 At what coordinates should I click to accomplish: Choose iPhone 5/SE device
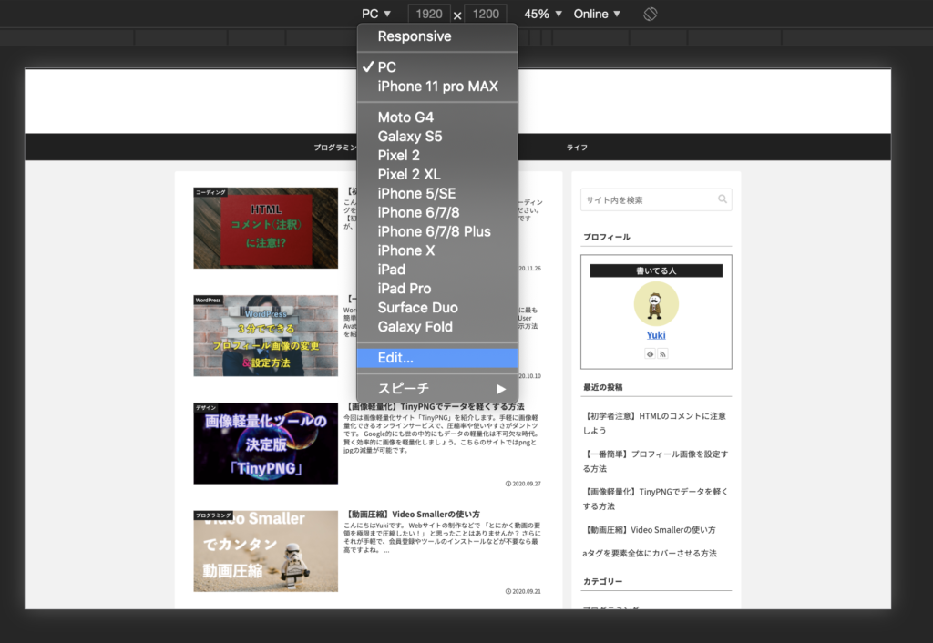pyautogui.click(x=437, y=193)
